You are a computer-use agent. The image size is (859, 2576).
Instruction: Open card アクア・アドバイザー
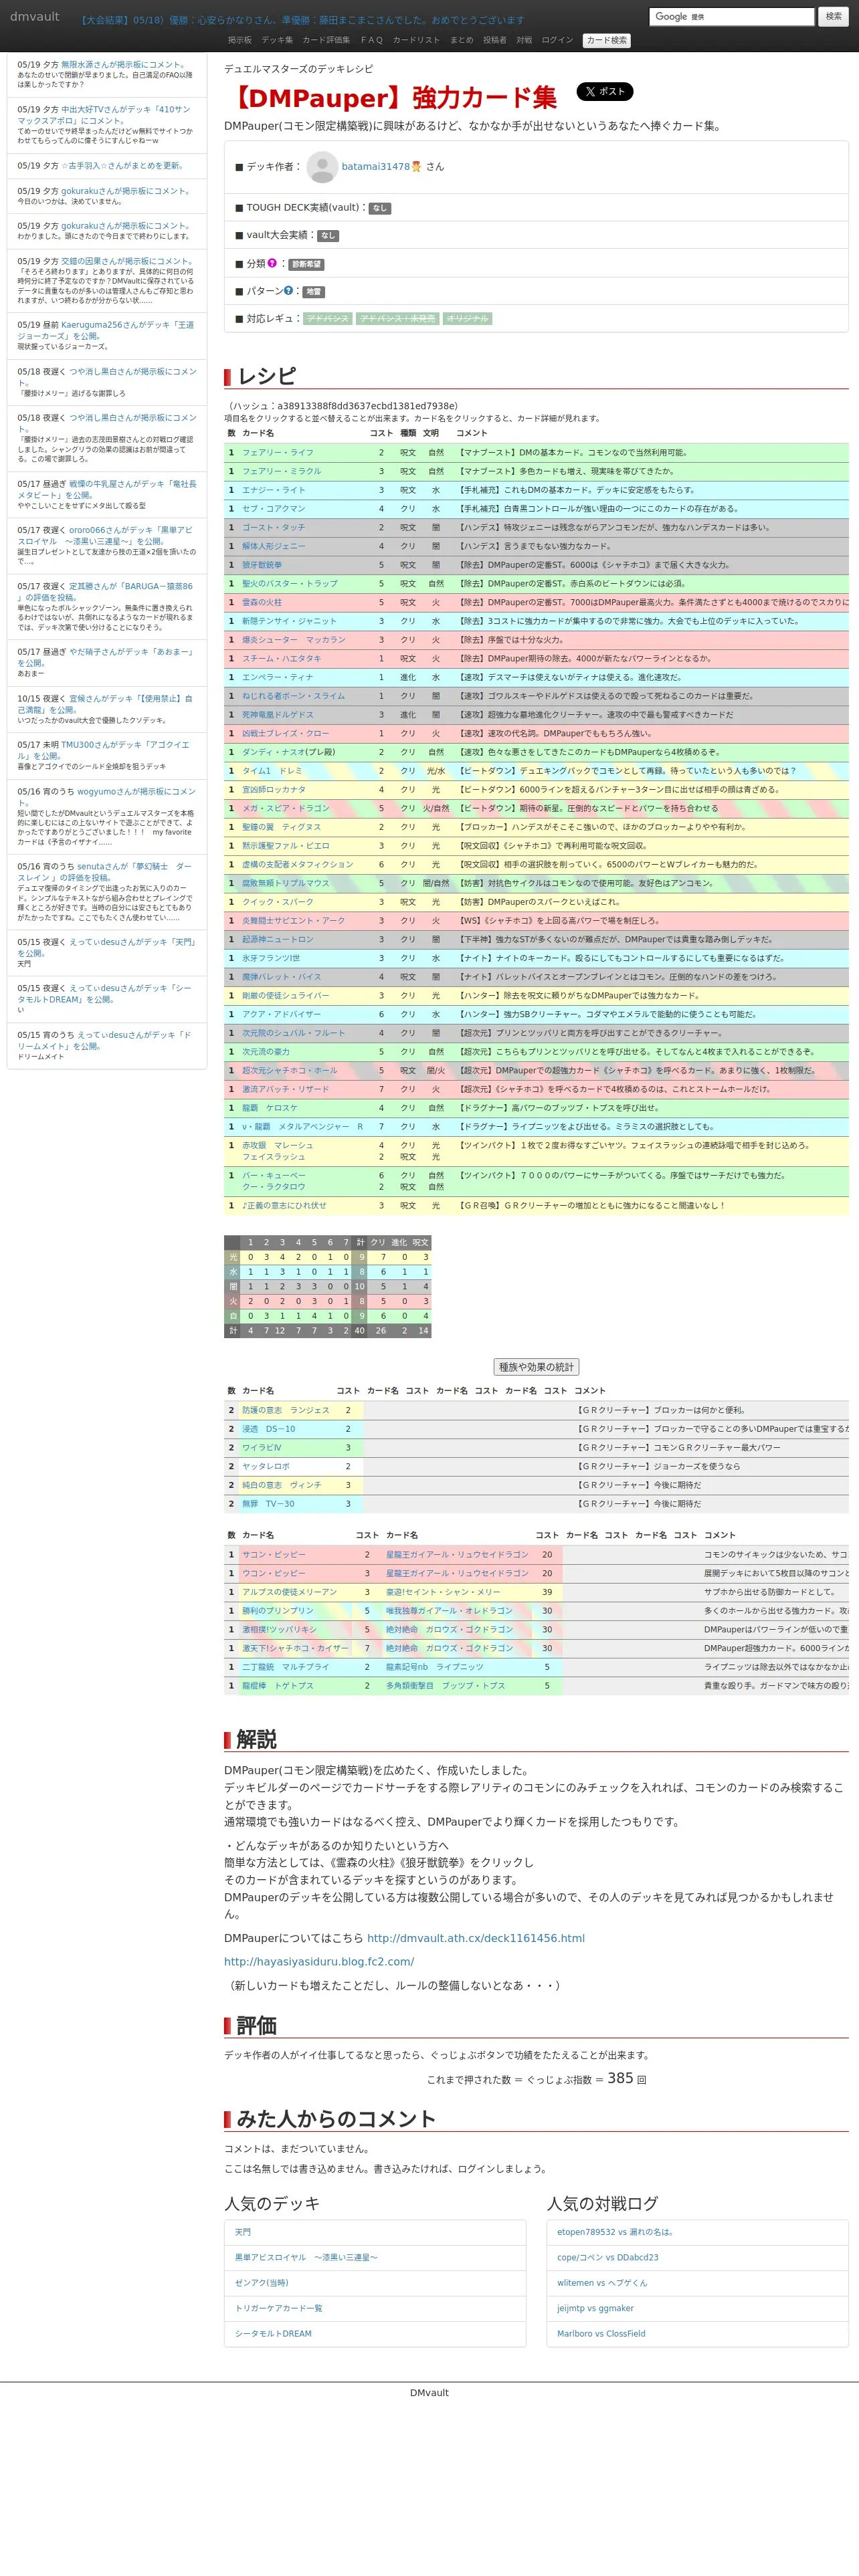(282, 1014)
